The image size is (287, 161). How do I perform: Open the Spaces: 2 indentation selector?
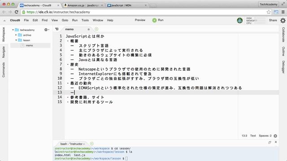265,136
